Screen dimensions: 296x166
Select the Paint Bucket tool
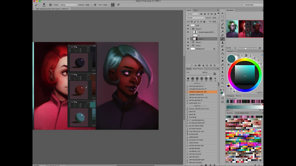(x=223, y=54)
